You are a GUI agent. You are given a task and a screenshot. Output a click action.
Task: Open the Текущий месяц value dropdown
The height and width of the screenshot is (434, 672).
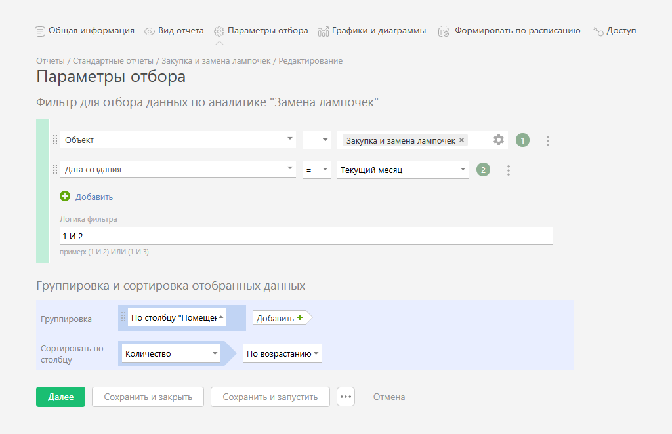pos(463,170)
